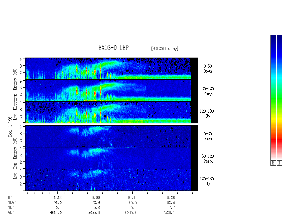This screenshot has height=219, width=283.
Task: Select the MLT value 5.8
Action: point(97,208)
